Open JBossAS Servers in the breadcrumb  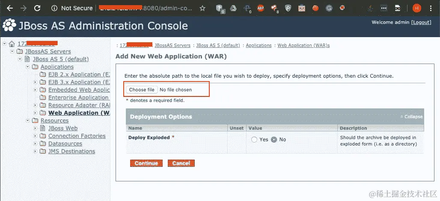(x=172, y=45)
